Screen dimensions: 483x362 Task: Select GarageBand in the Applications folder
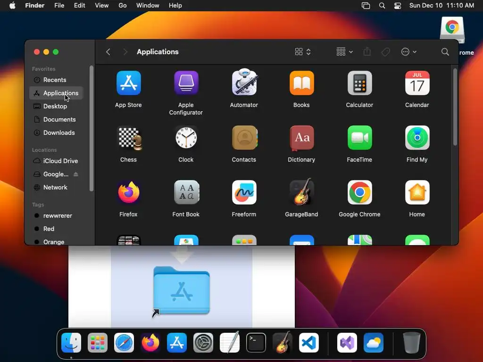(x=301, y=192)
